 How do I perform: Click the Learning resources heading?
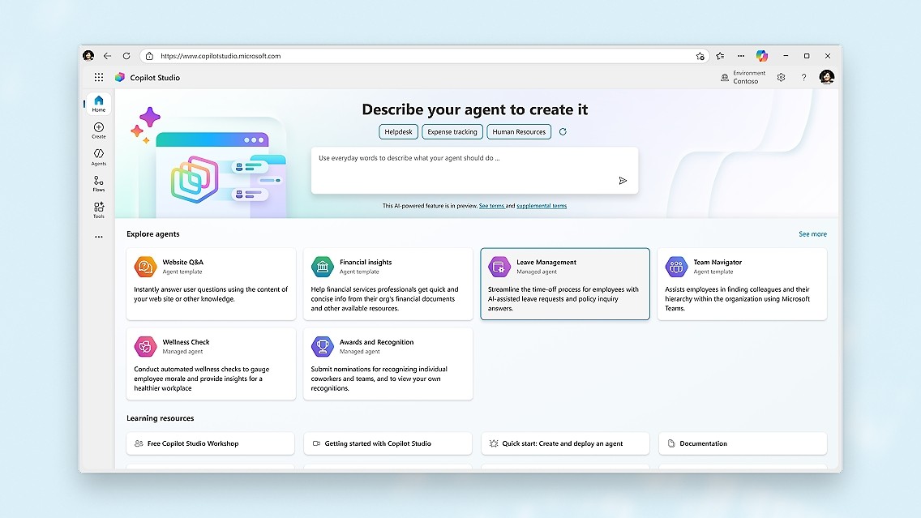click(160, 418)
